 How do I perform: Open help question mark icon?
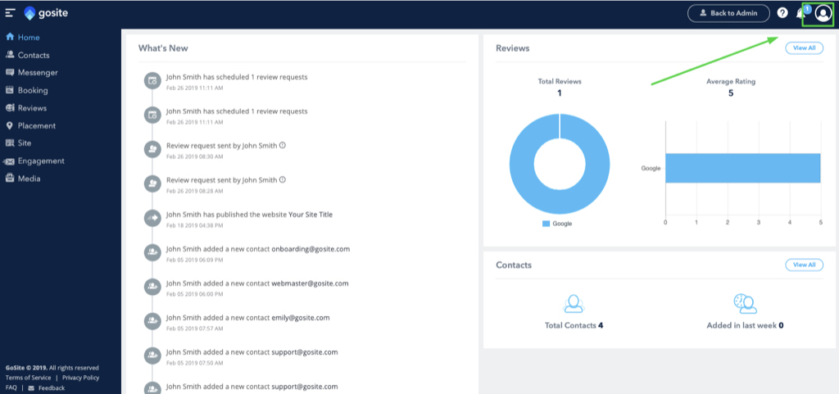(x=782, y=13)
